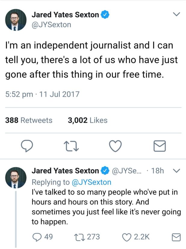Like the reply tweet with 2.2K likes
Screen dimensions: 186x249
[x=127, y=237]
